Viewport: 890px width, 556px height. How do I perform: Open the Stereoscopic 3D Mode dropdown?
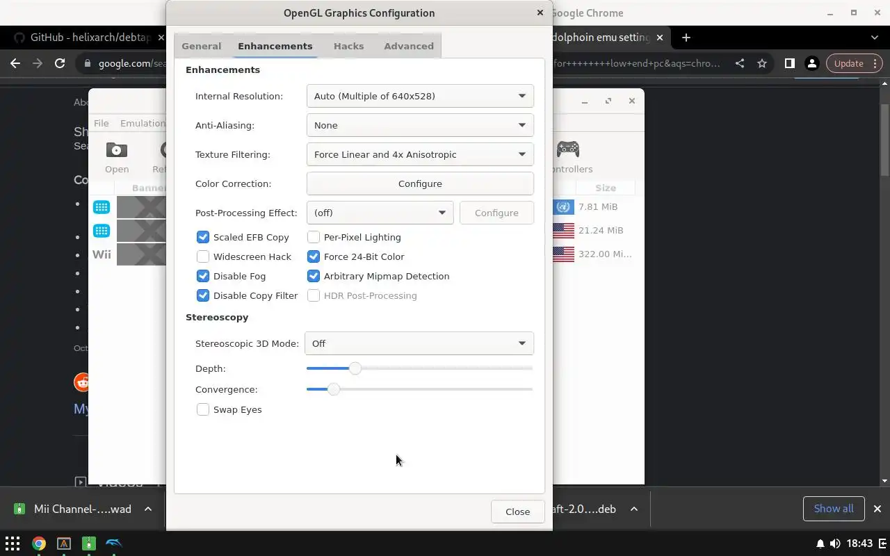pyautogui.click(x=419, y=343)
